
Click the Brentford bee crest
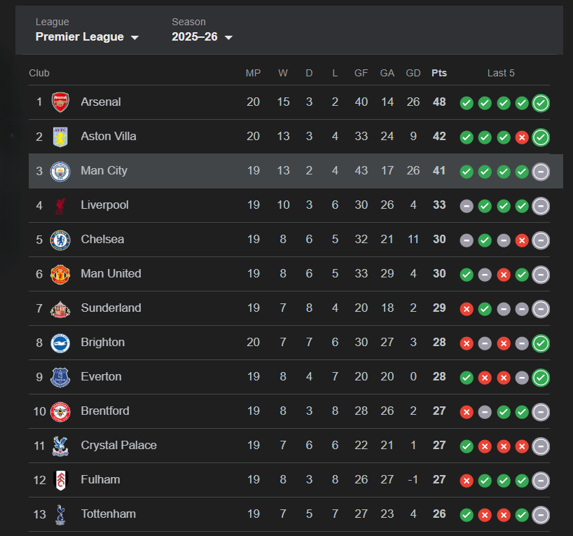pyautogui.click(x=61, y=411)
